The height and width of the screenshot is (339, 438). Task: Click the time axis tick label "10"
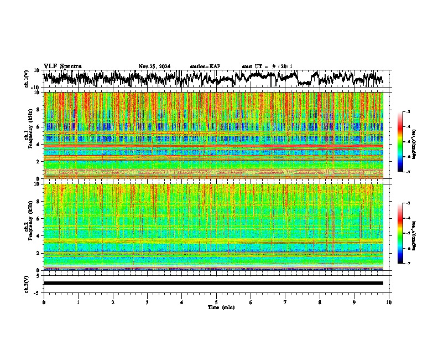tap(389, 302)
